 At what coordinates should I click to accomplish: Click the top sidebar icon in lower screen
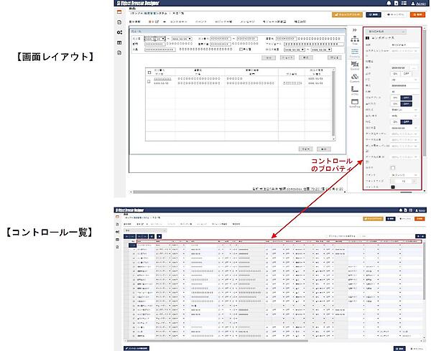pos(118,217)
